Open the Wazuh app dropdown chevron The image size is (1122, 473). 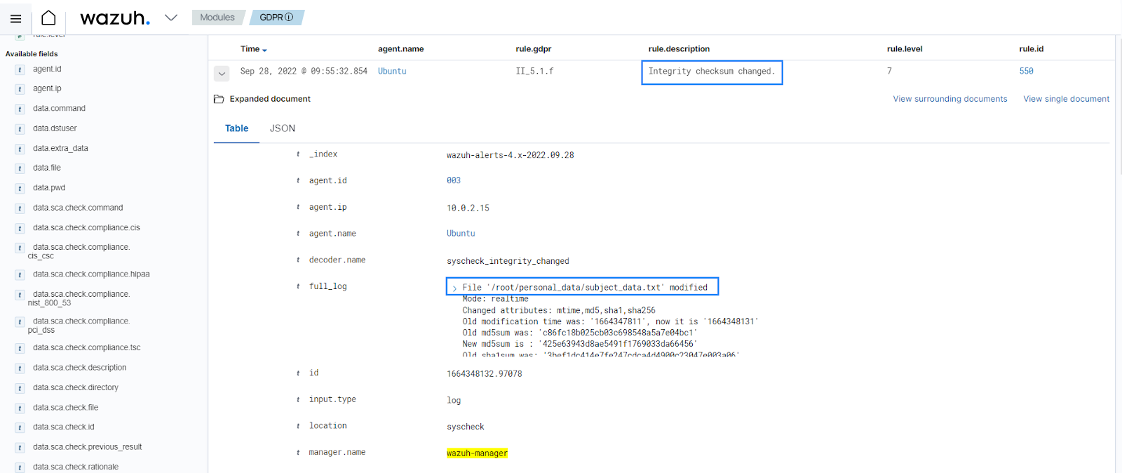pyautogui.click(x=171, y=18)
